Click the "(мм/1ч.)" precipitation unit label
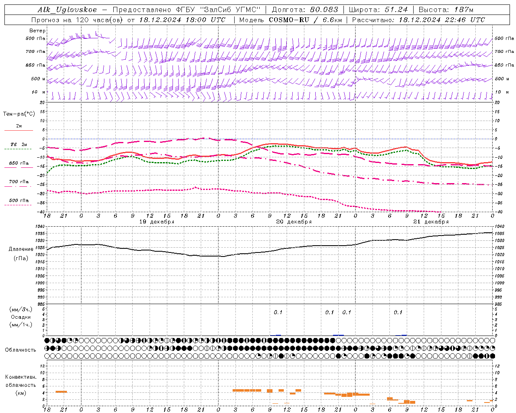This screenshot has width=516, height=413. pyautogui.click(x=21, y=325)
